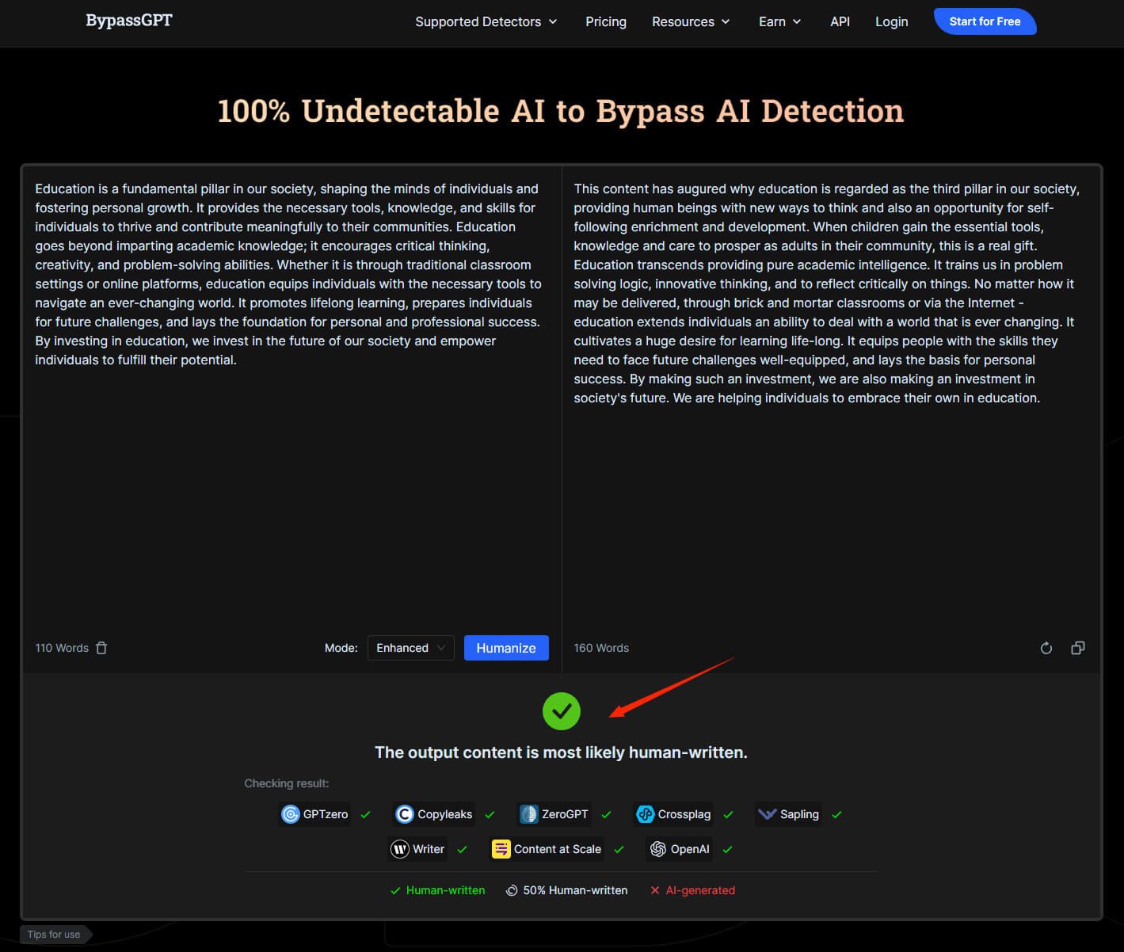Viewport: 1124px width, 952px height.
Task: Click the OpenAI detector badge
Action: pos(679,849)
